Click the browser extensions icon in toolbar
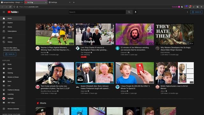Image resolution: width=204 pixels, height=115 pixels. pyautogui.click(x=198, y=7)
